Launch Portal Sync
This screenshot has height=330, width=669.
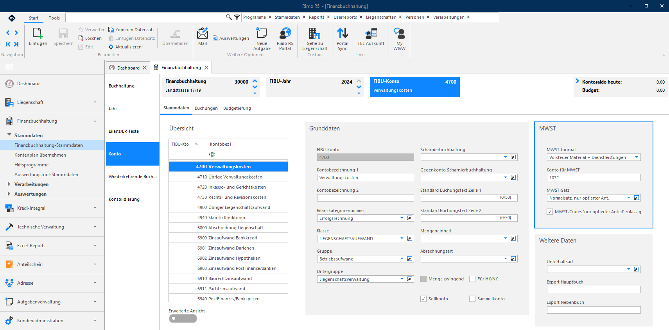(x=343, y=39)
